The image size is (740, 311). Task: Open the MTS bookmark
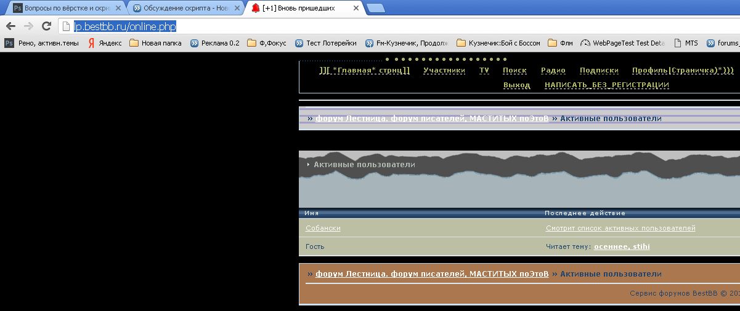pos(686,43)
